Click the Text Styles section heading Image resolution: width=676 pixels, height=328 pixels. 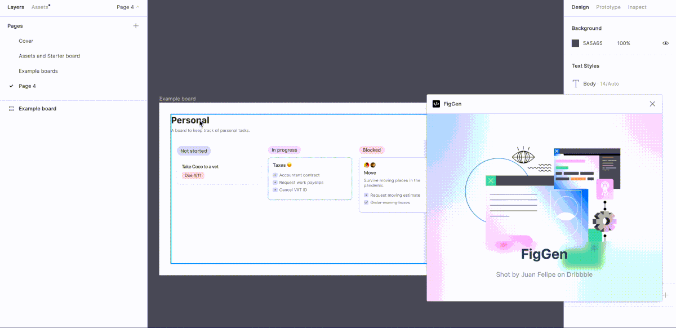coord(585,66)
